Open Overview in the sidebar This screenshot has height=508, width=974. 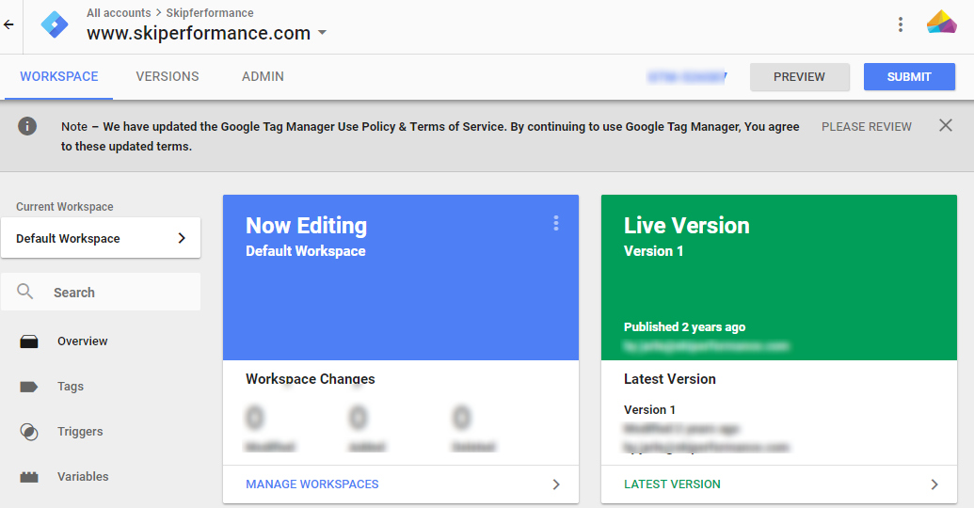[83, 341]
